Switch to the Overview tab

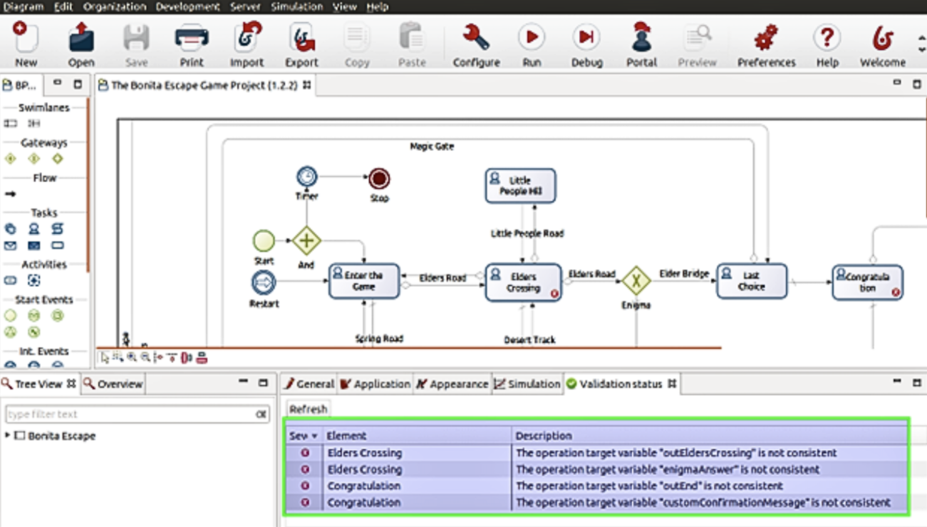[113, 384]
